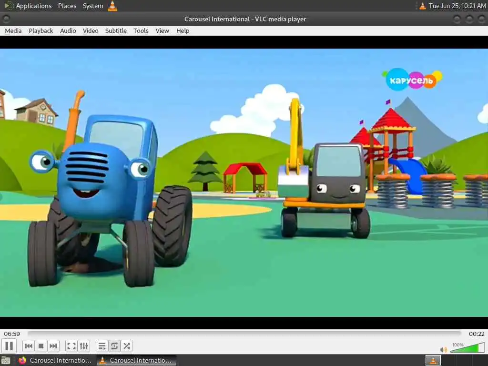The image size is (488, 366).
Task: Open the clock calendar Tue Jun 25
Action: coord(457,6)
